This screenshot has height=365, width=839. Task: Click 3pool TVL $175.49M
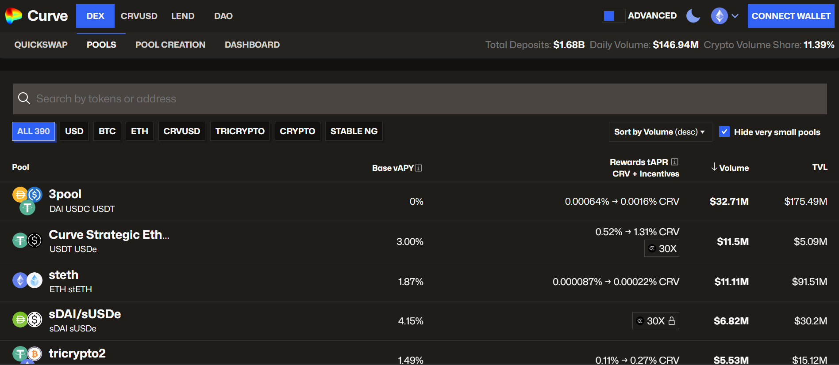pyautogui.click(x=805, y=201)
